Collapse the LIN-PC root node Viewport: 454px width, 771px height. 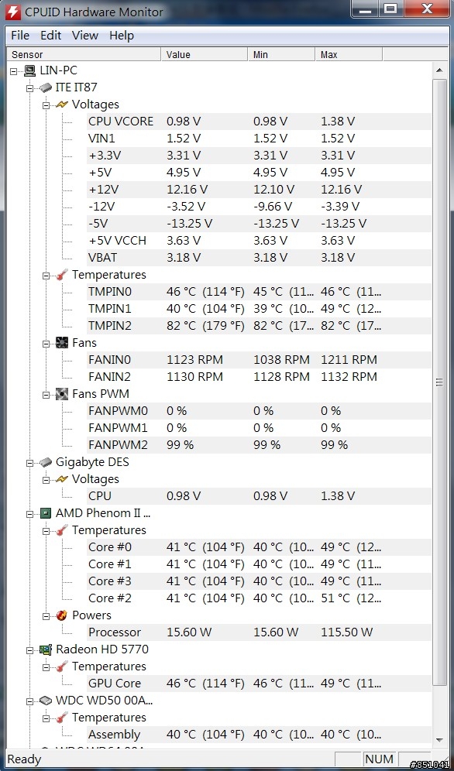coord(14,70)
